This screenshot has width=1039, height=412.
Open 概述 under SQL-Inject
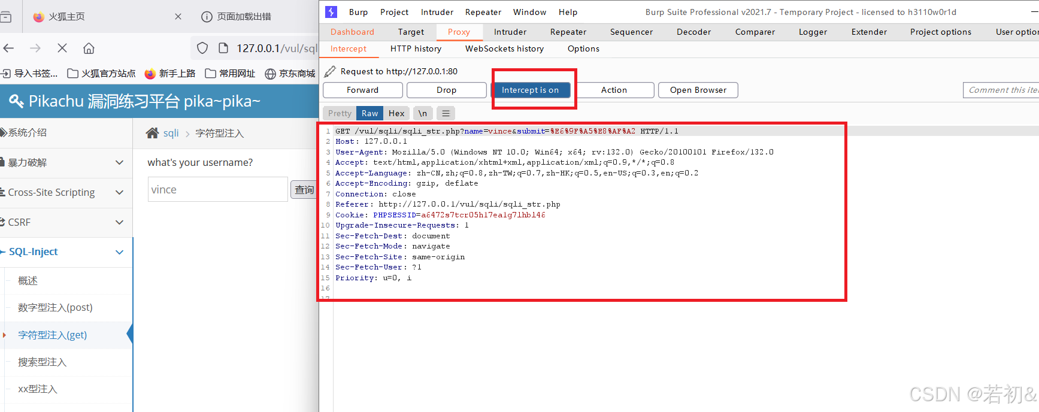point(28,280)
